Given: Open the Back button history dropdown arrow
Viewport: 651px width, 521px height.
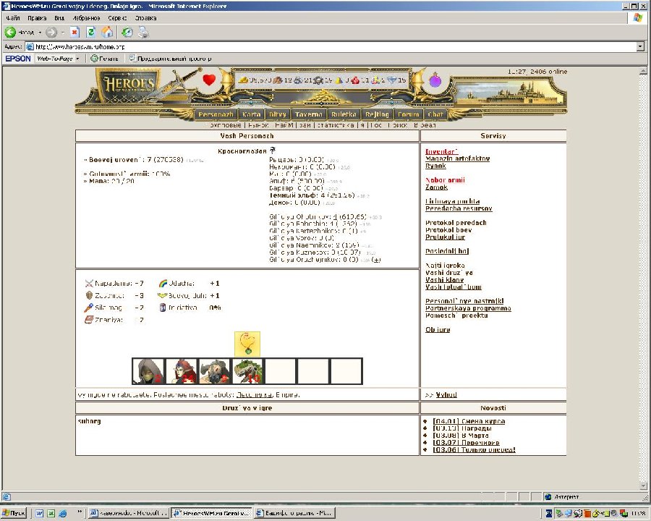Looking at the screenshot, I should click(x=40, y=33).
